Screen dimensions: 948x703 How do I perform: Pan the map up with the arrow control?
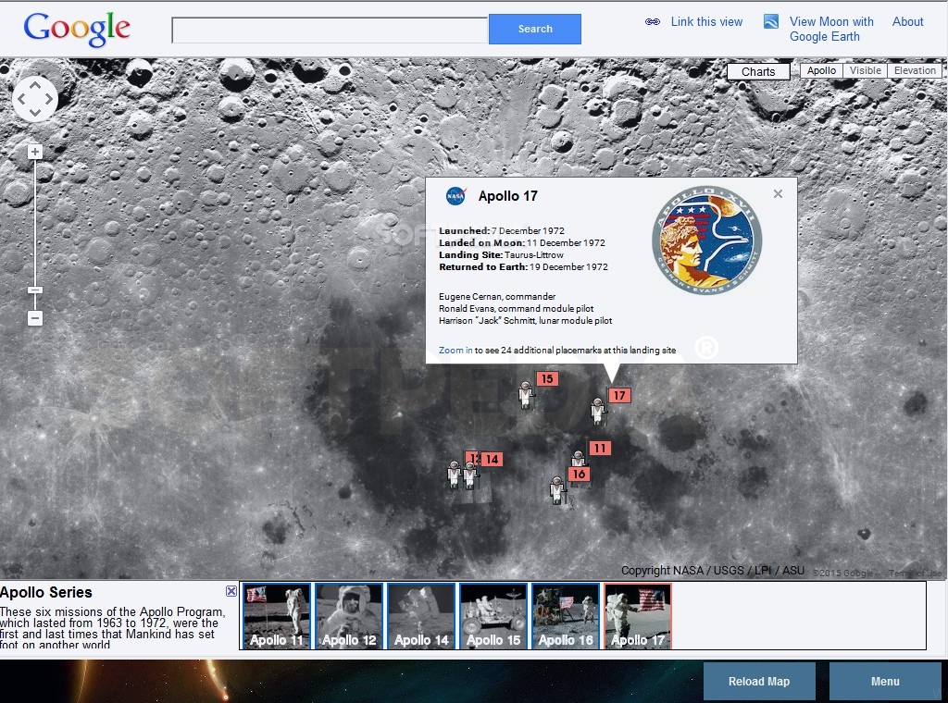pyautogui.click(x=35, y=85)
